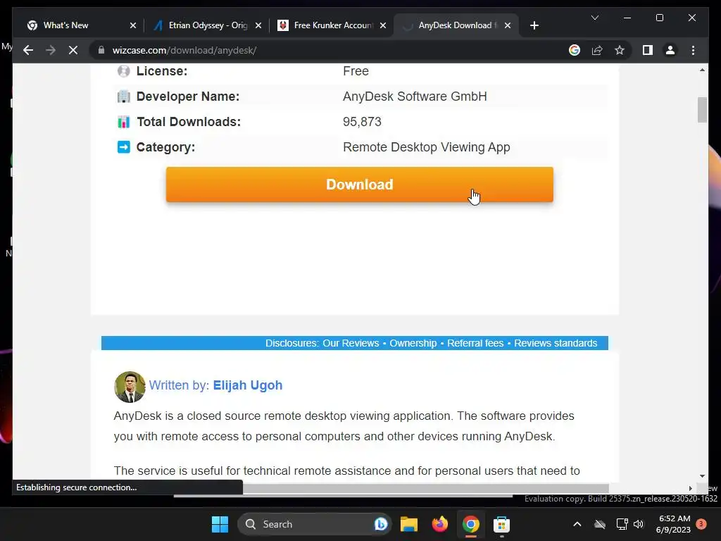This screenshot has height=541, width=721.
Task: Open Chrome from the taskbar
Action: click(470, 524)
